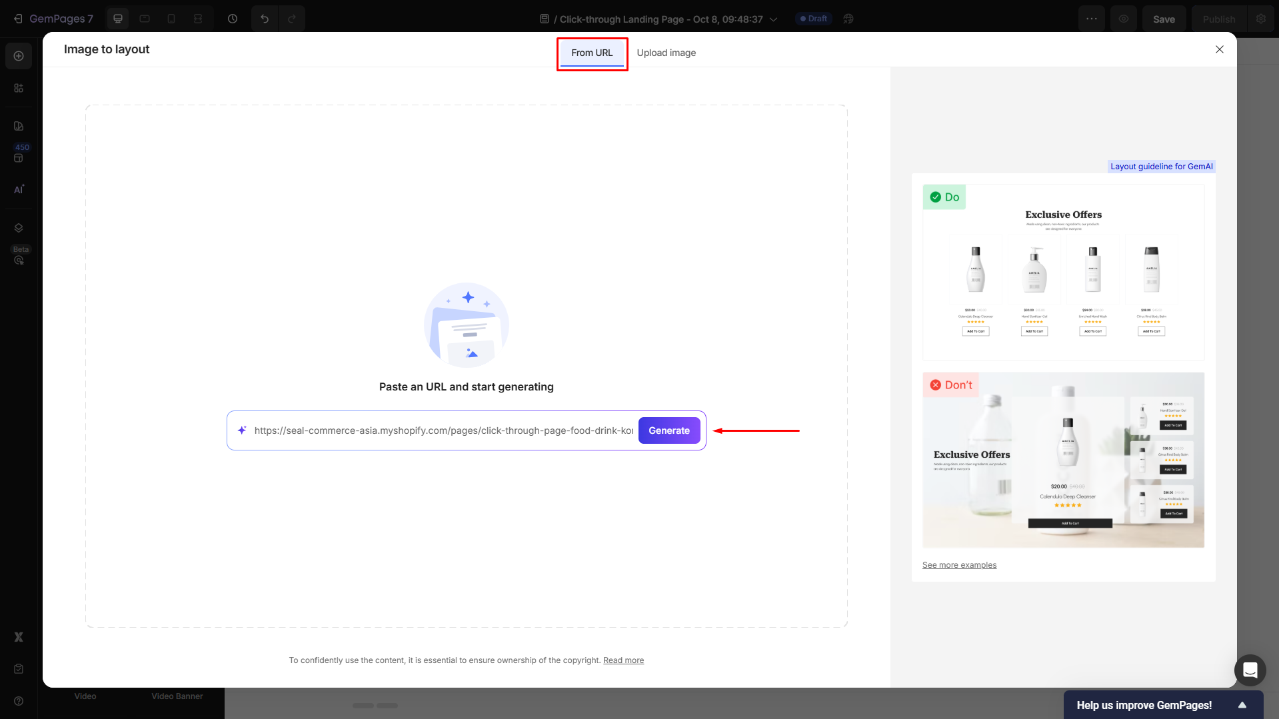The height and width of the screenshot is (719, 1279).
Task: Open the apps grid icon in sidebar
Action: pos(19,88)
